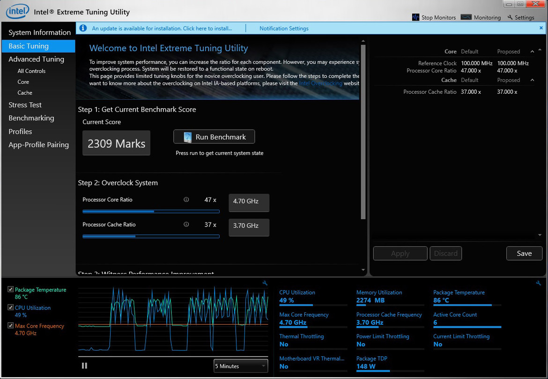Image resolution: width=548 pixels, height=379 pixels.
Task: Click the Discard button
Action: (445, 253)
